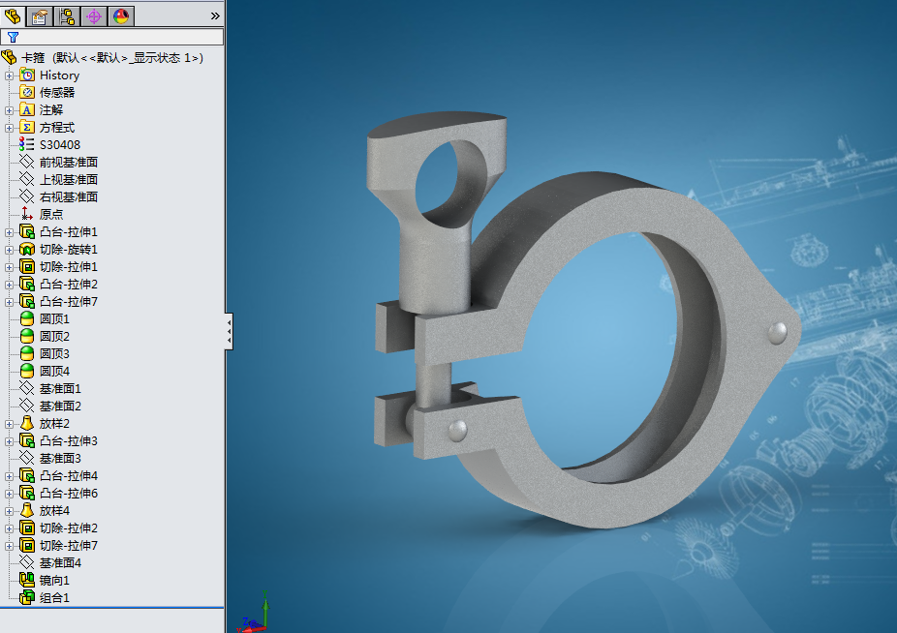Expand the 切除-拉伸7 feature

pos(9,546)
